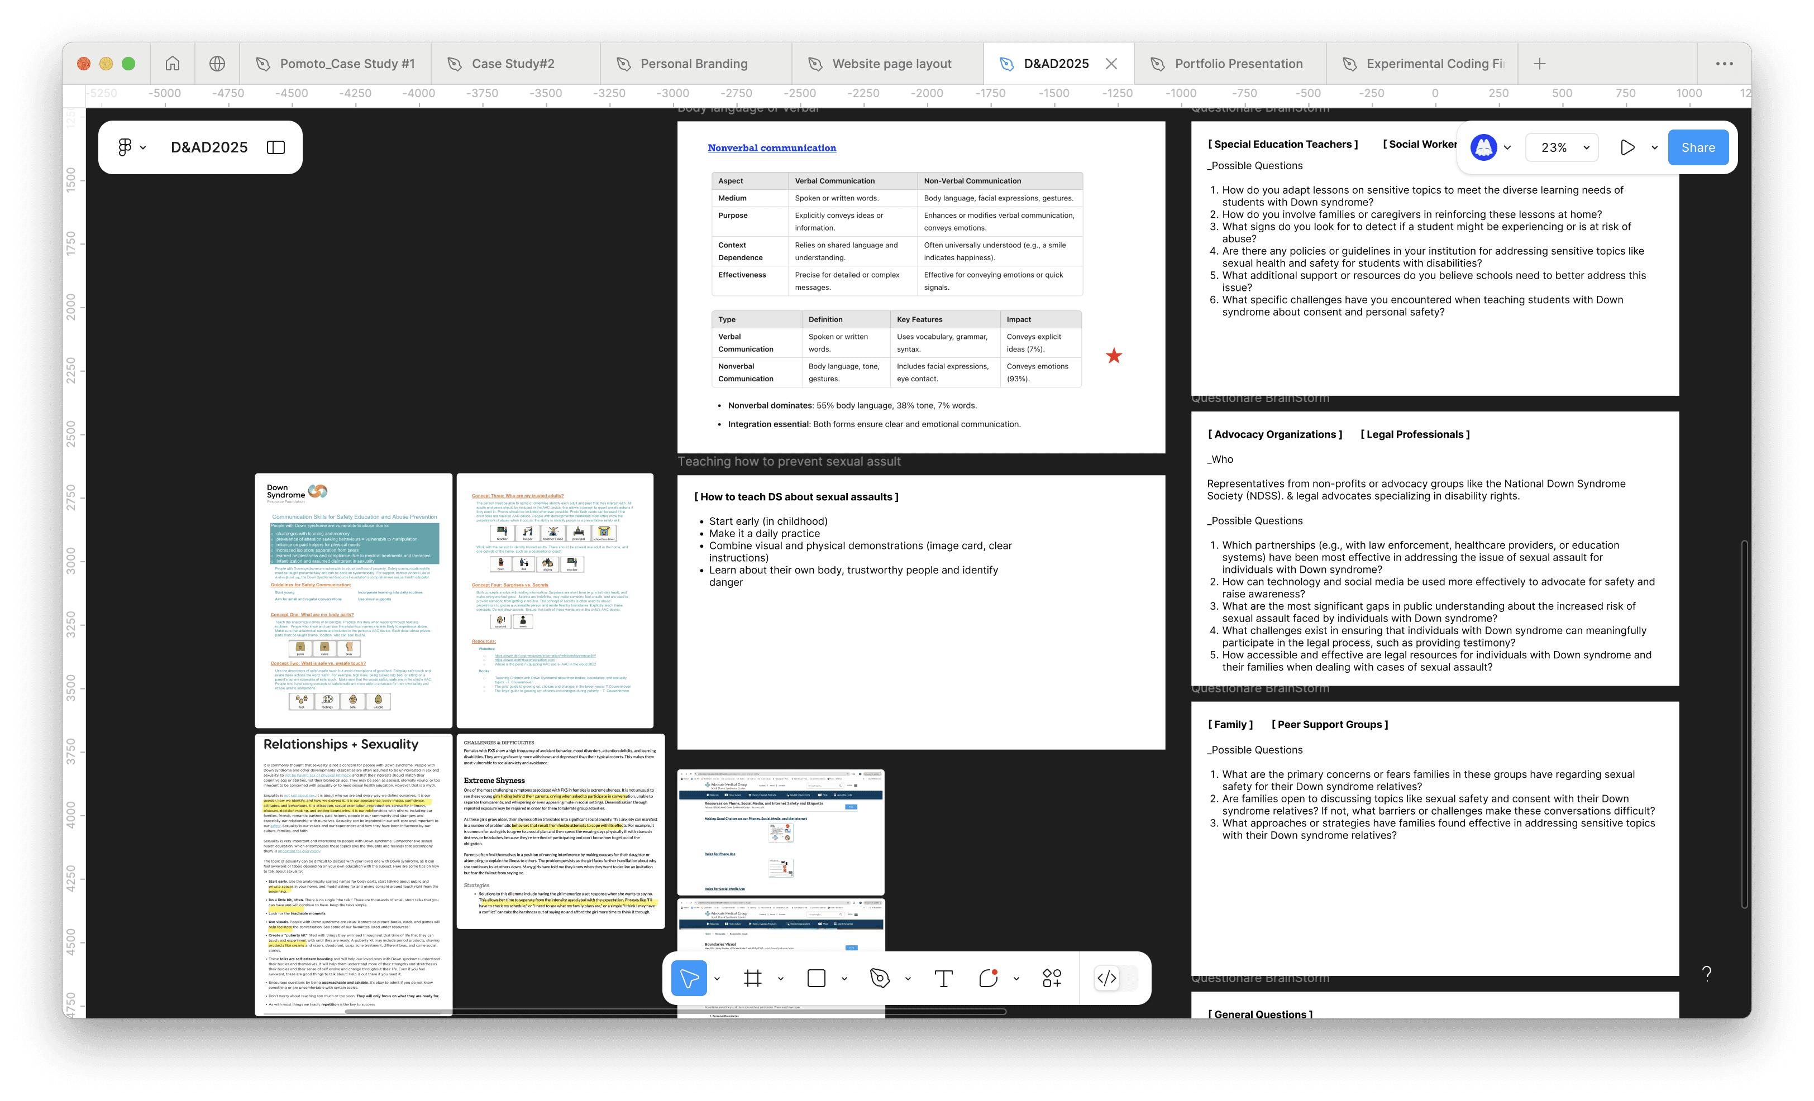1814x1101 pixels.
Task: Close the D&AD2025 tab
Action: click(1111, 64)
